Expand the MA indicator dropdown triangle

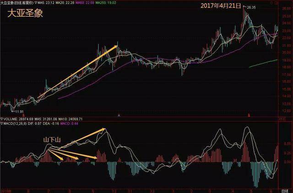click(x=36, y=3)
